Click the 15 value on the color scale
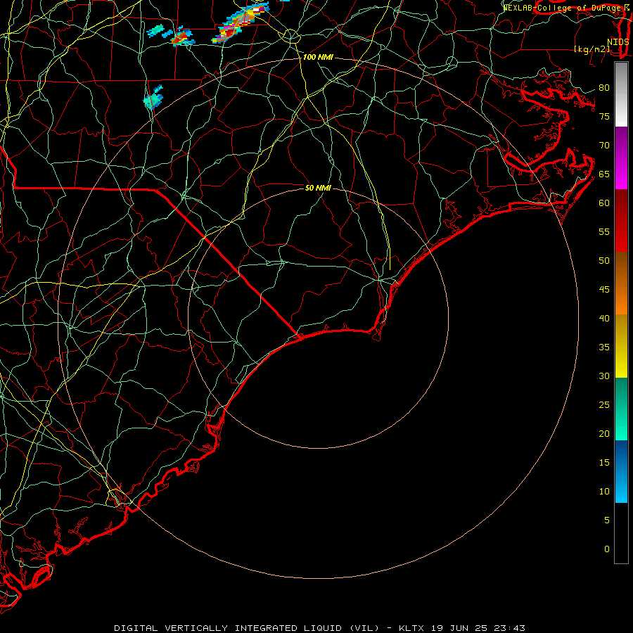The image size is (633, 633). [x=604, y=463]
